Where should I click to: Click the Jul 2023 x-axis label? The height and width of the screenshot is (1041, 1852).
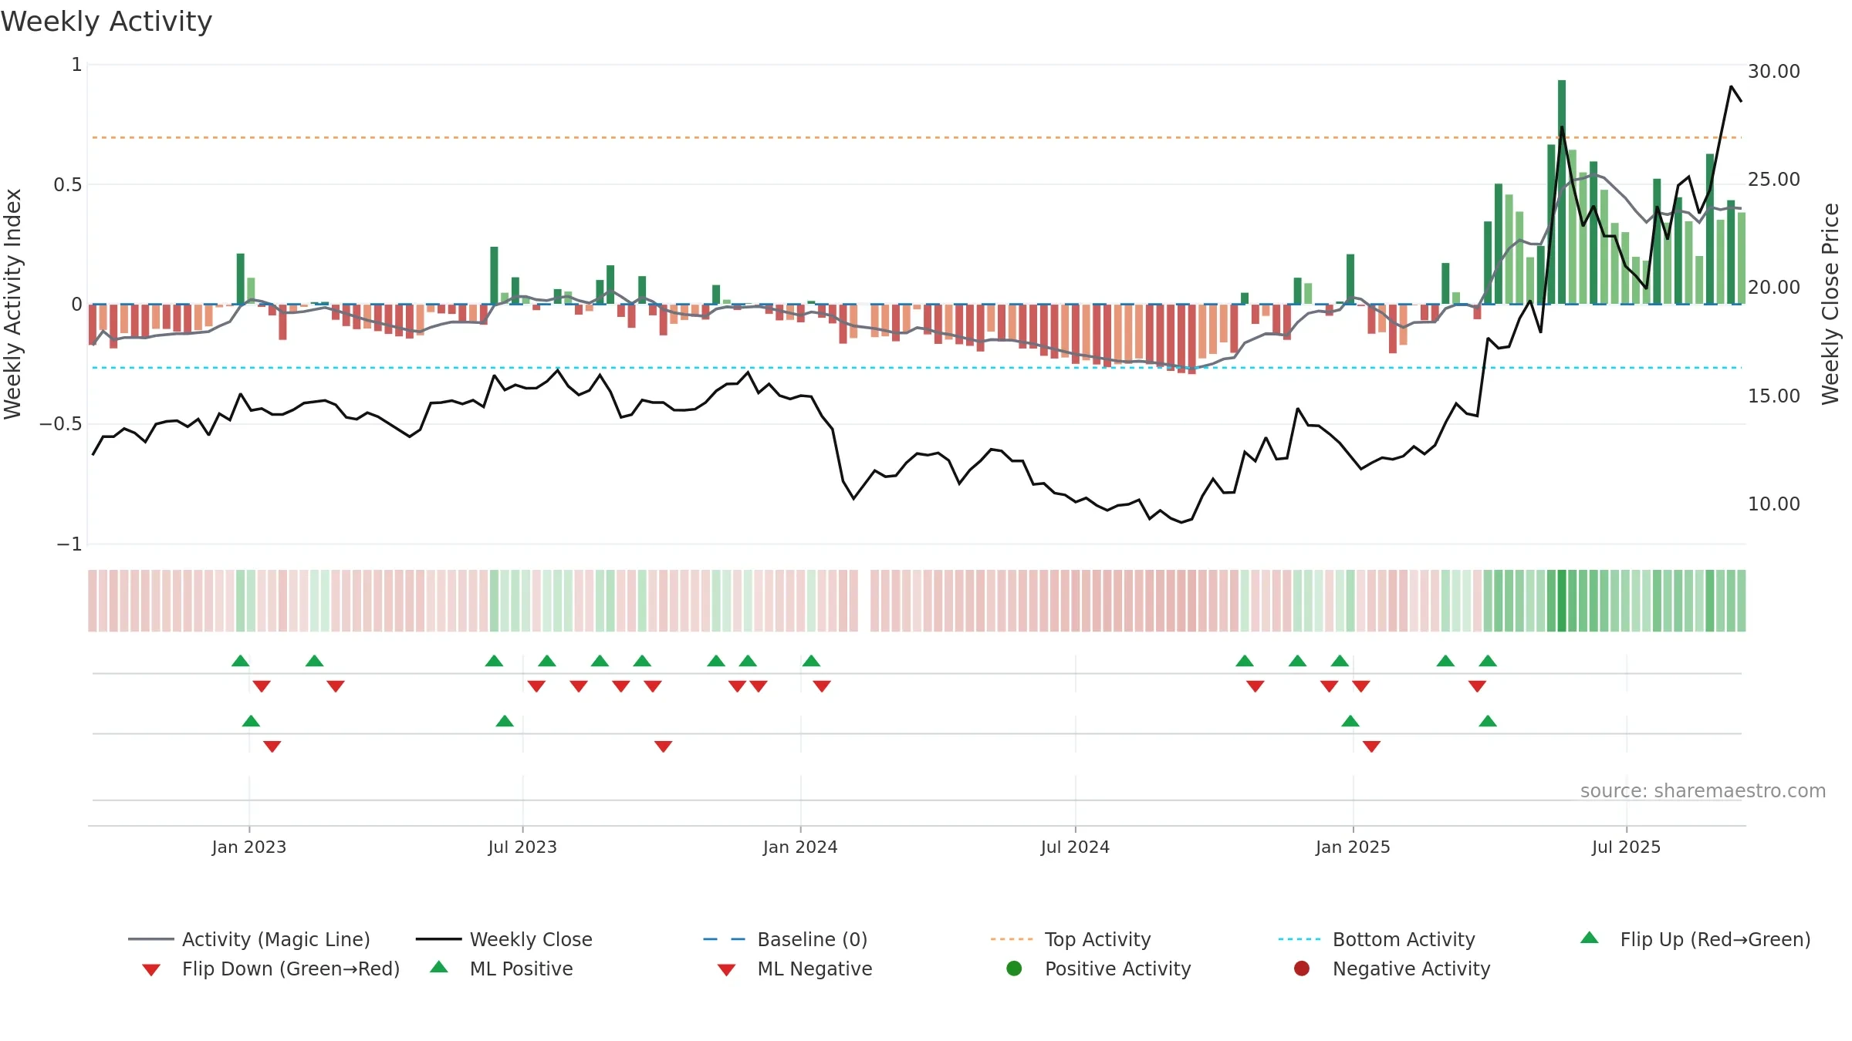click(x=522, y=847)
